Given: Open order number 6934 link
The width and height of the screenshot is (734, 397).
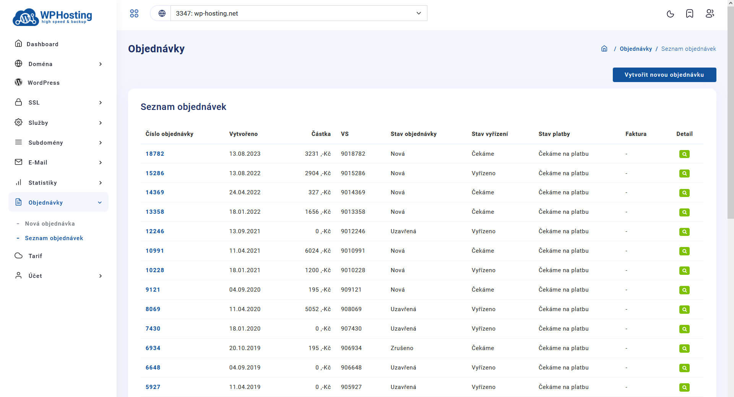Looking at the screenshot, I should point(153,348).
